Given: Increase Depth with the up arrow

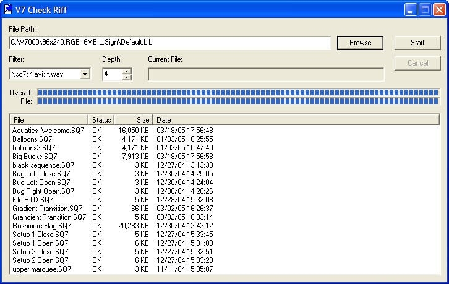Looking at the screenshot, I should [127, 71].
